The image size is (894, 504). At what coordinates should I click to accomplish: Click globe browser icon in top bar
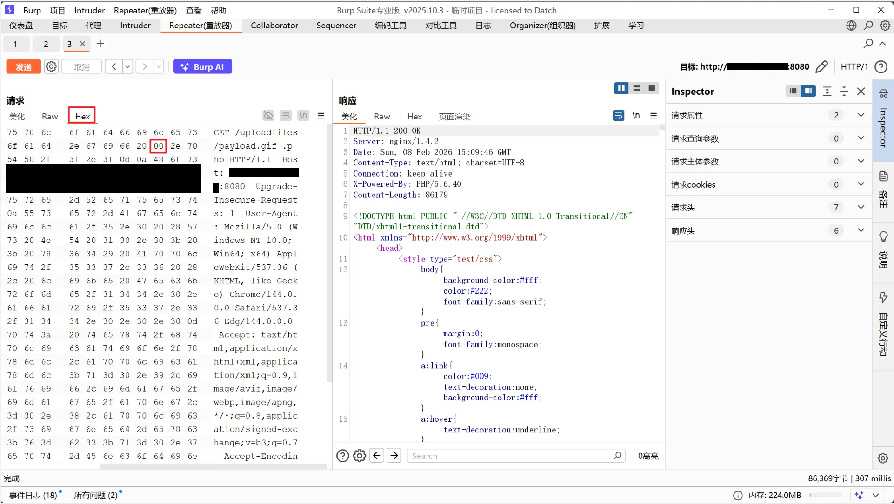(851, 26)
